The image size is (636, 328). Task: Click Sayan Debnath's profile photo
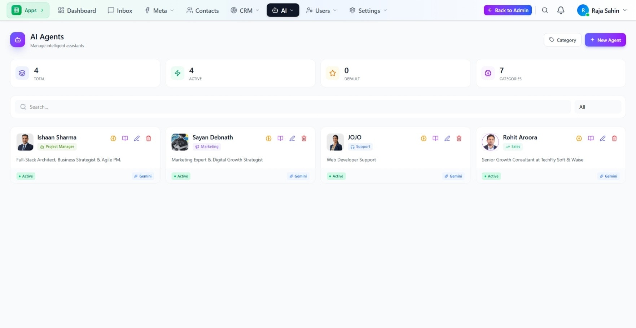(180, 142)
